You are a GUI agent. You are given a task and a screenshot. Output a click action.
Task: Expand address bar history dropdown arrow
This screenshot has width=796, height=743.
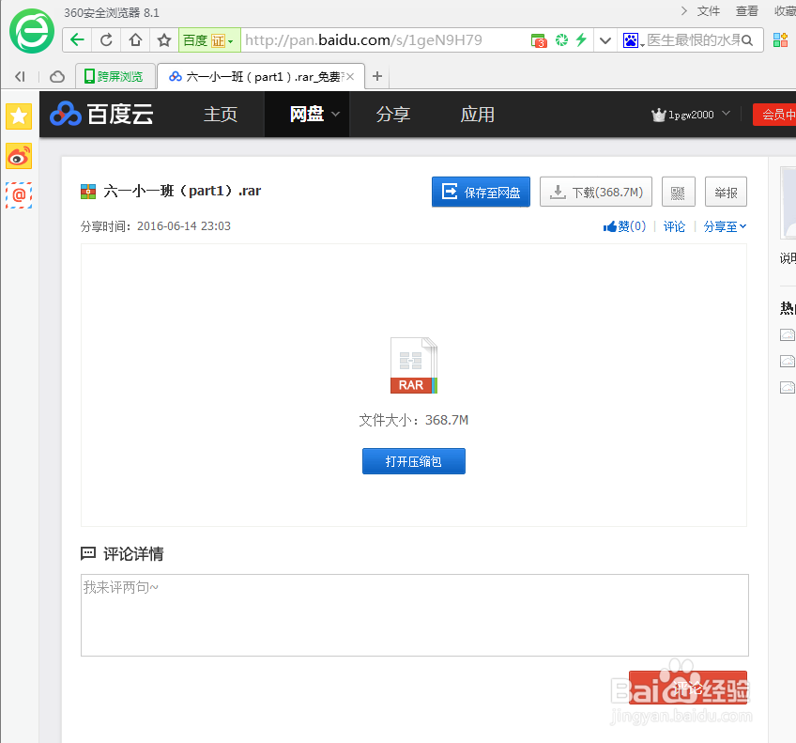point(605,40)
